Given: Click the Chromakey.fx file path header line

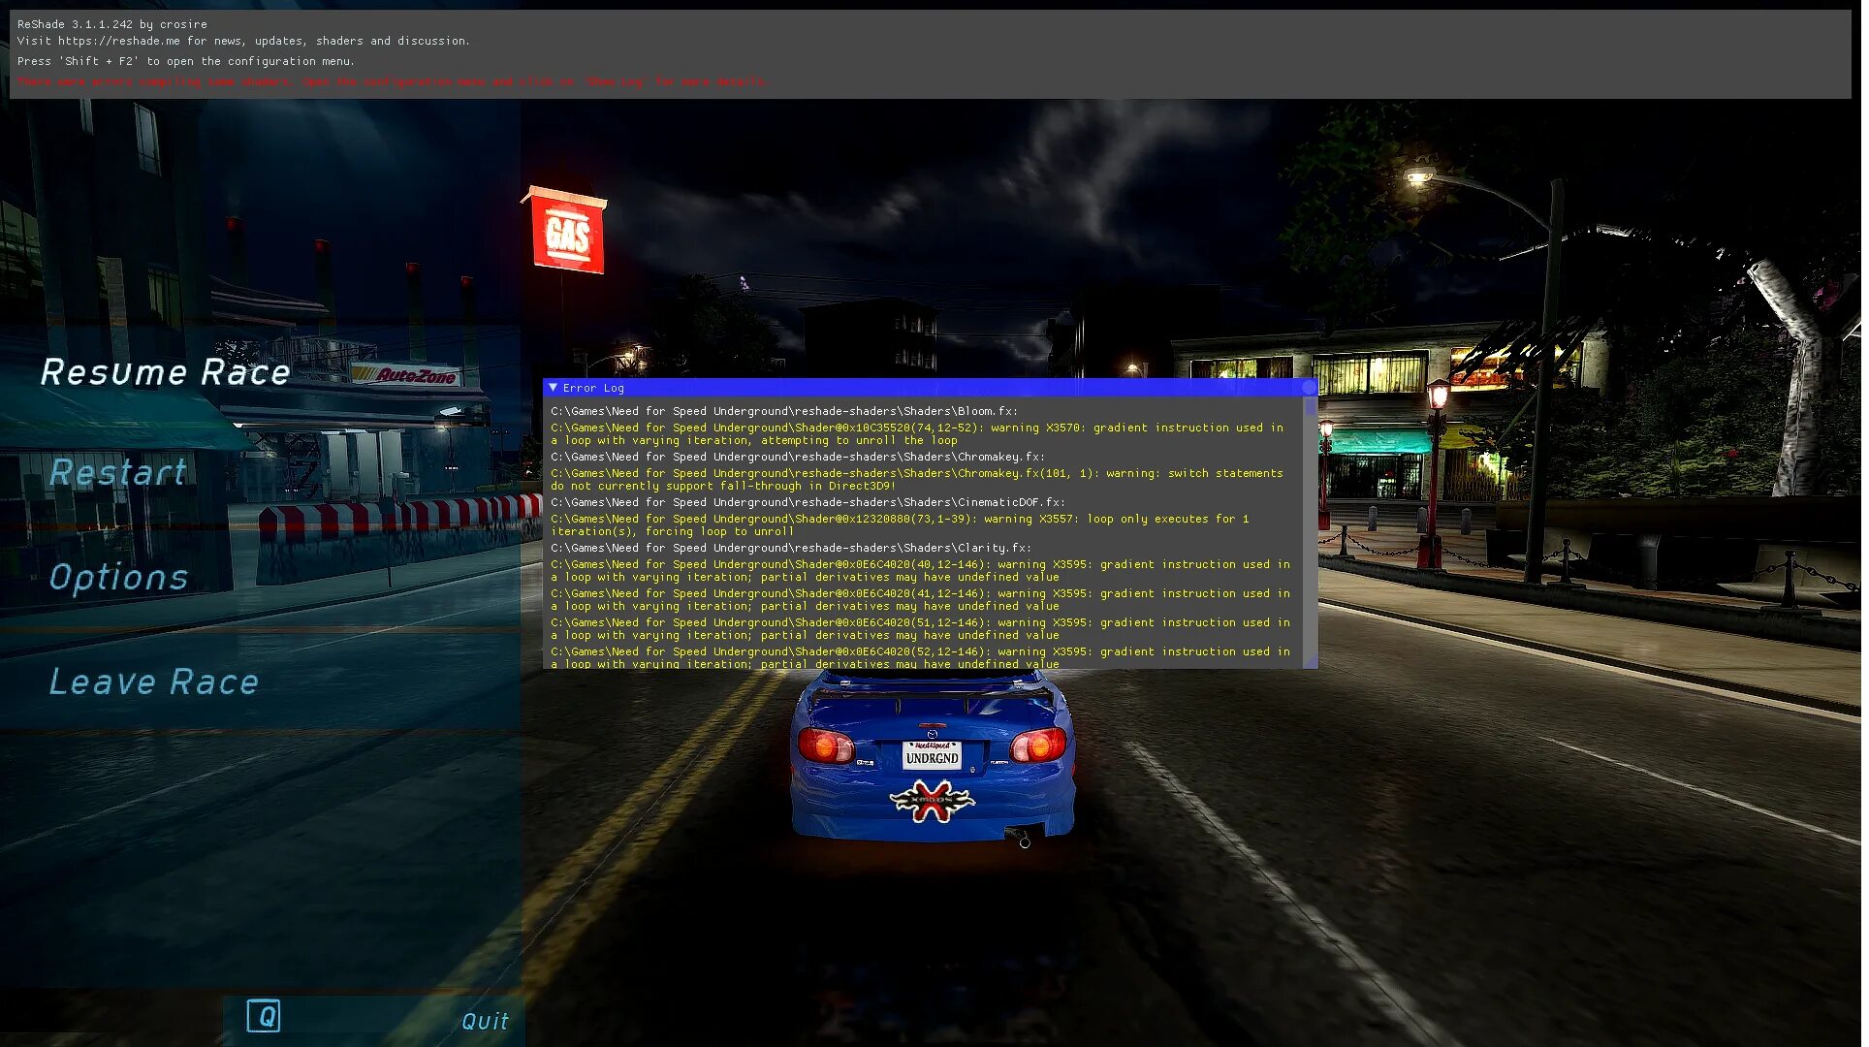Looking at the screenshot, I should [x=797, y=457].
